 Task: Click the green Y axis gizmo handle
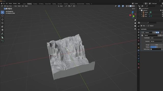(x=133, y=16)
